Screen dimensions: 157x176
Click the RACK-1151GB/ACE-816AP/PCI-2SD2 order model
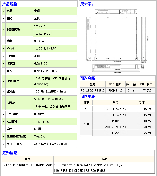(x=28, y=165)
